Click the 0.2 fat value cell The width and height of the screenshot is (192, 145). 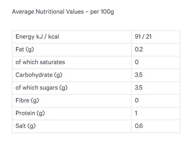click(139, 49)
